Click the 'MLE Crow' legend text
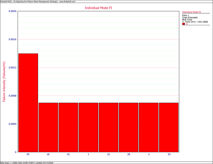 187,20
